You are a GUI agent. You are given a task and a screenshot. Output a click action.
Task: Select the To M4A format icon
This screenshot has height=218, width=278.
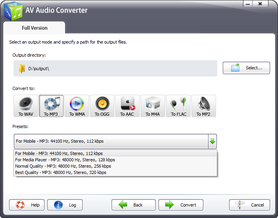[153, 106]
